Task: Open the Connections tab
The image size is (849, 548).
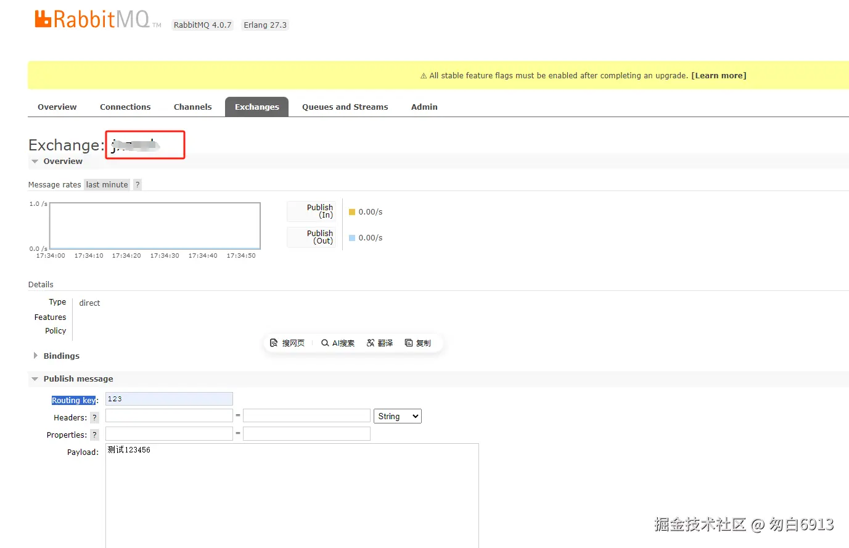Action: [x=125, y=107]
